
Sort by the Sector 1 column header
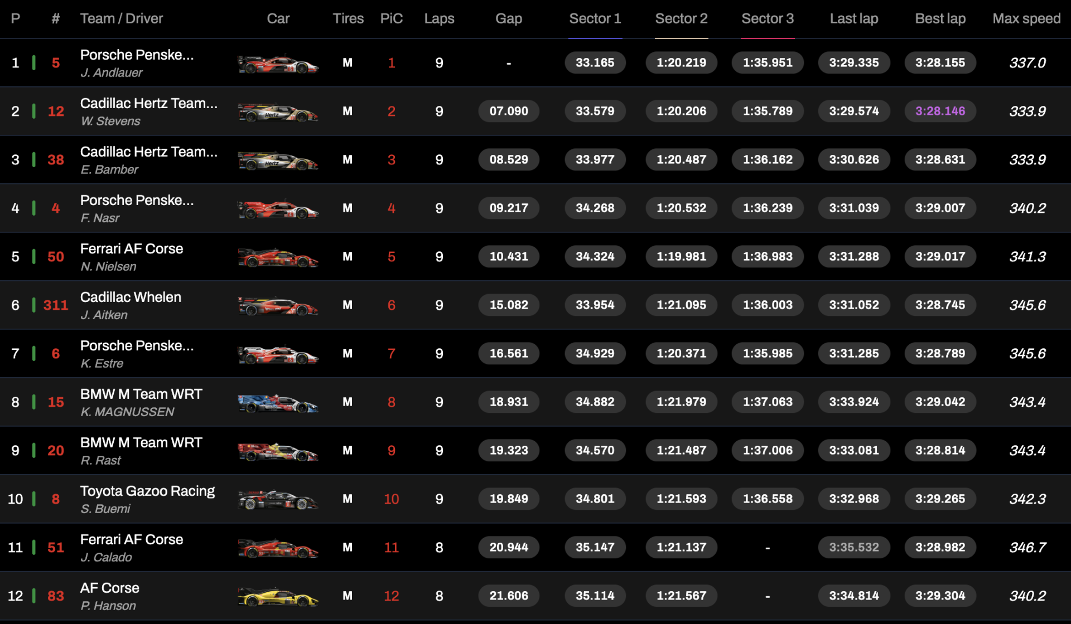pyautogui.click(x=595, y=18)
